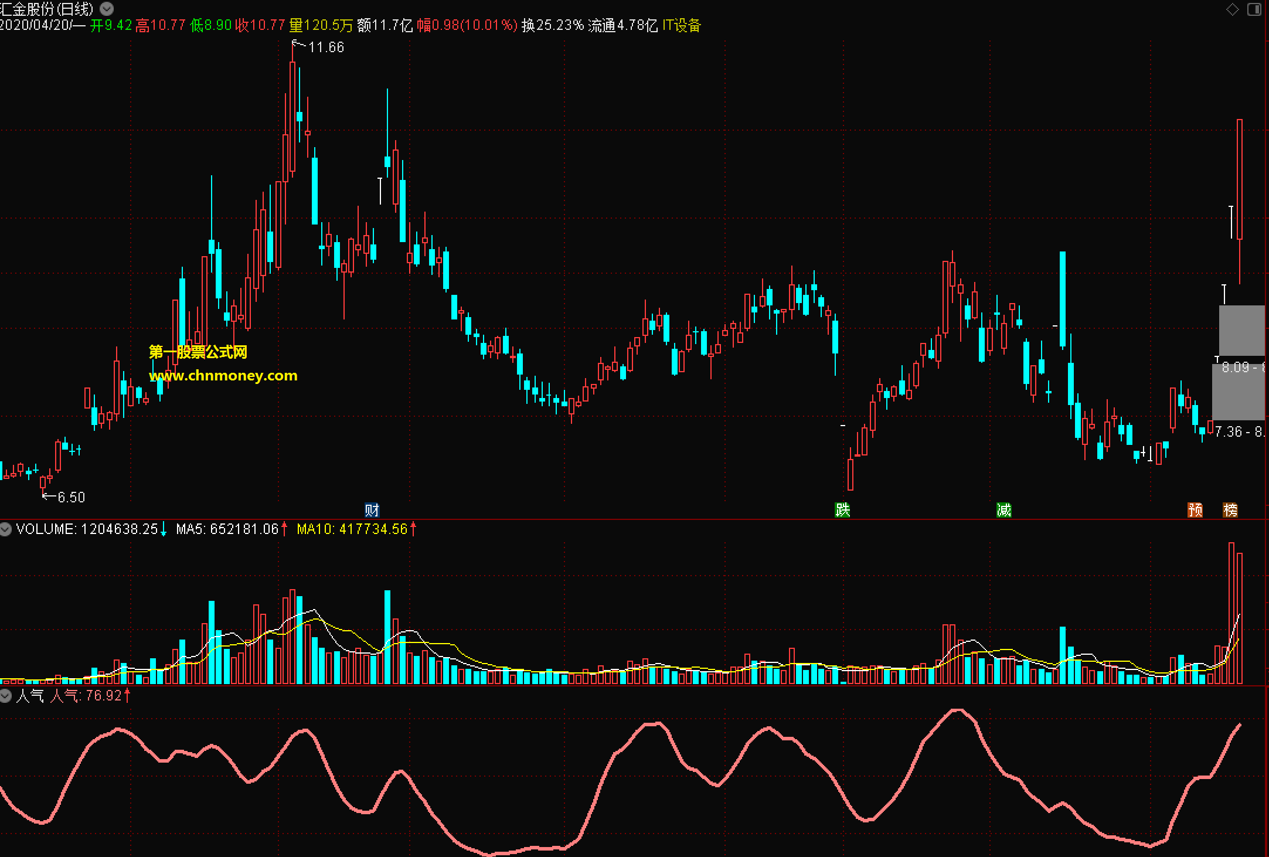Click the 额11.7亿 turnover amount text
Viewport: 1269px width, 857px height.
tap(385, 25)
